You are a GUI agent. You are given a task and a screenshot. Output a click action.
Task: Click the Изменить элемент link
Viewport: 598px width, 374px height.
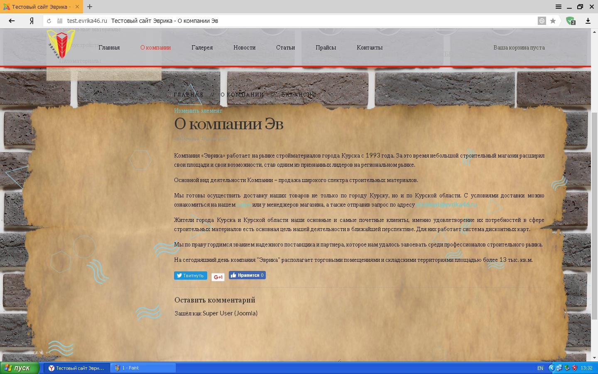click(x=198, y=111)
